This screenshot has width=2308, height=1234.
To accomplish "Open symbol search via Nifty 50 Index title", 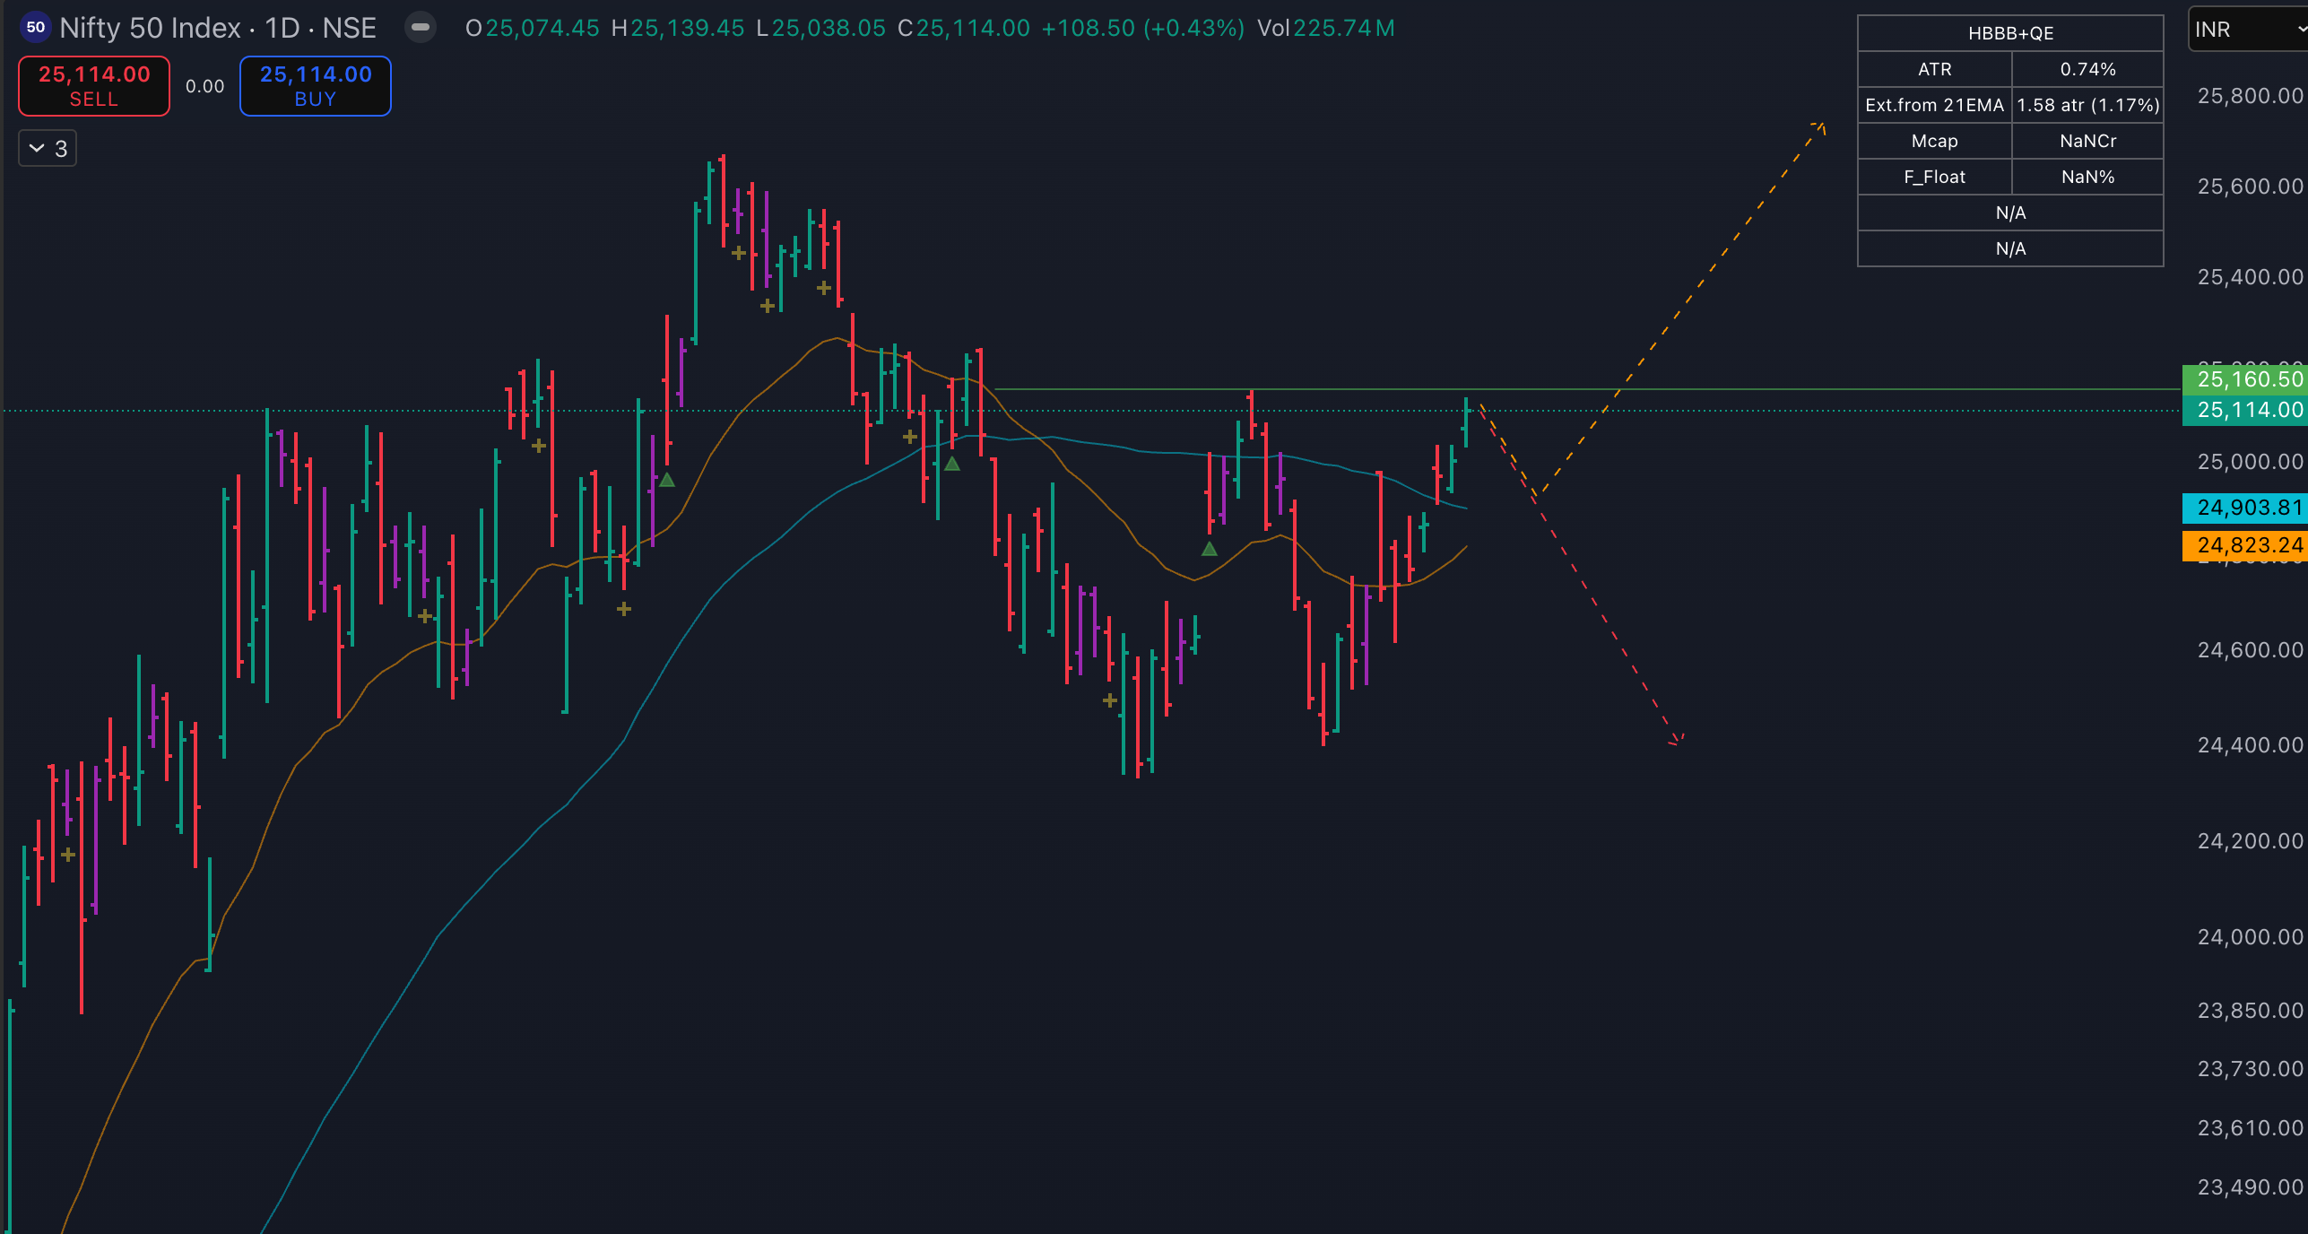I will pyautogui.click(x=150, y=28).
